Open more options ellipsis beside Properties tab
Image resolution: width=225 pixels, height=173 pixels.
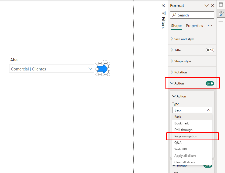(x=210, y=26)
